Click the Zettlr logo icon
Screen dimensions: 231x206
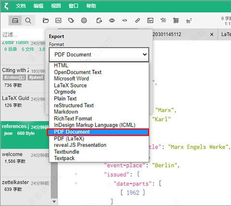pos(6,6)
